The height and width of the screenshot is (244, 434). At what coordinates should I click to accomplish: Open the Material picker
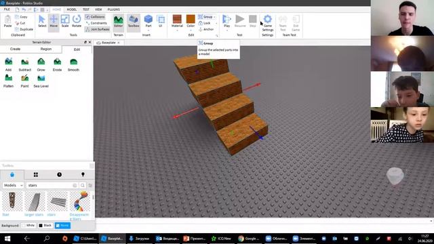point(177,22)
